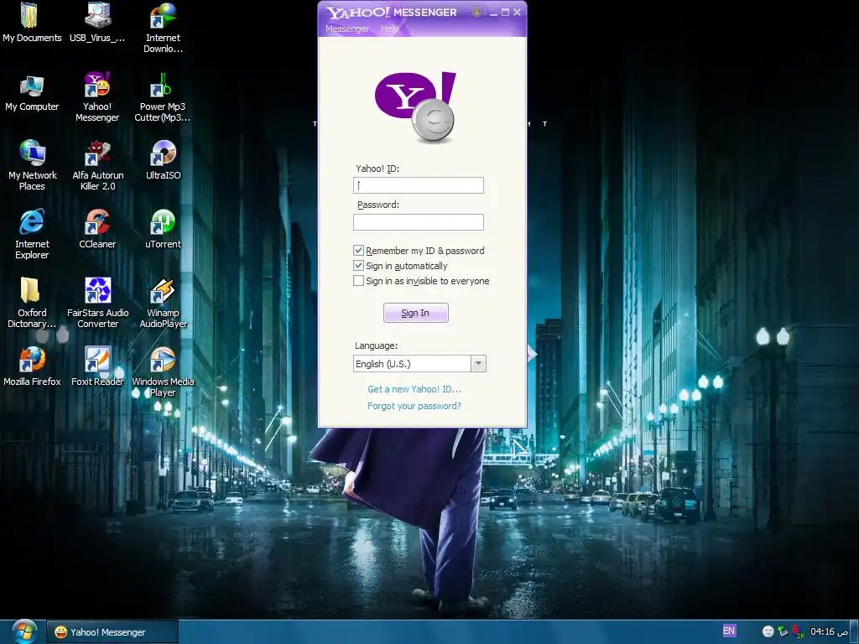Select the UltraISO desktop shortcut

pyautogui.click(x=164, y=160)
